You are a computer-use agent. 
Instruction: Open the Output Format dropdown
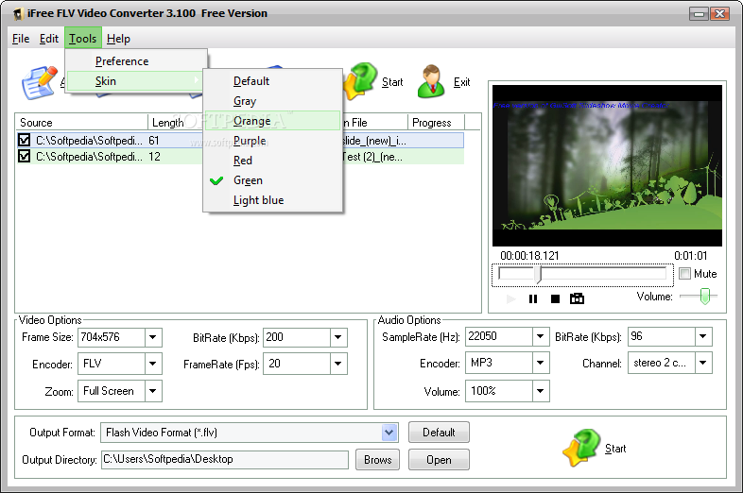click(389, 433)
